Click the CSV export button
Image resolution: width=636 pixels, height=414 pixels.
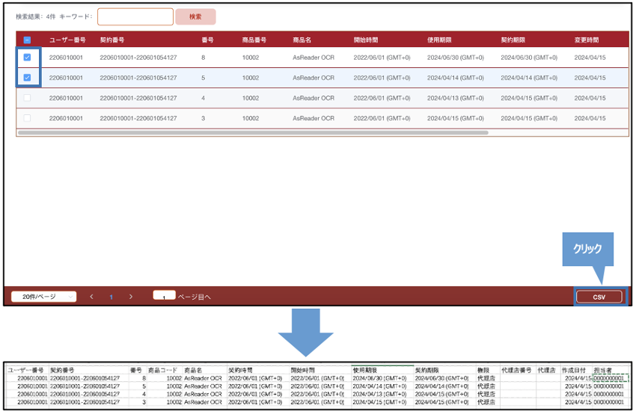599,297
